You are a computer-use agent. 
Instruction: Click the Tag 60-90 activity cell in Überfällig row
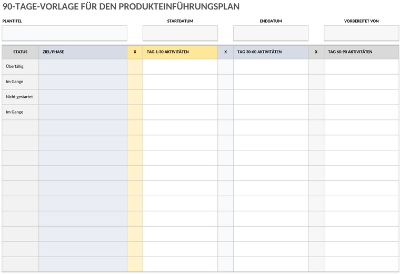[361, 67]
